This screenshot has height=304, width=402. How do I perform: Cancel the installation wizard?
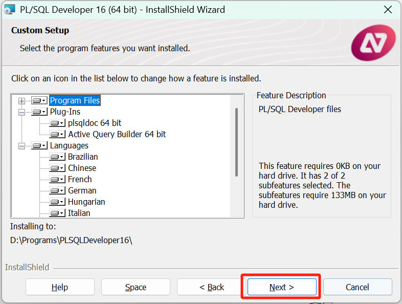358,287
